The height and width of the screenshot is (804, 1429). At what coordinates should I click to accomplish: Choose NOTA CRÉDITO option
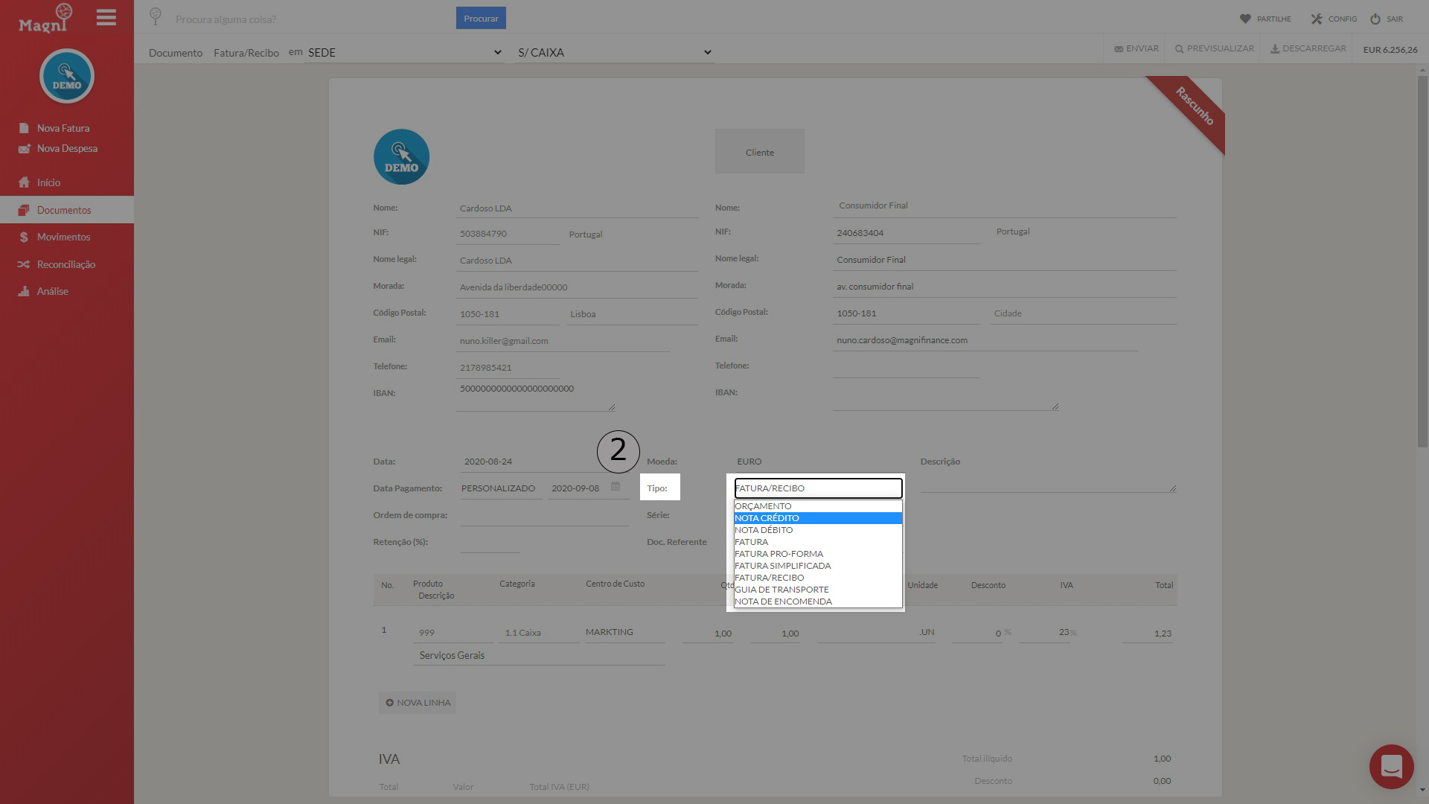[x=818, y=518]
